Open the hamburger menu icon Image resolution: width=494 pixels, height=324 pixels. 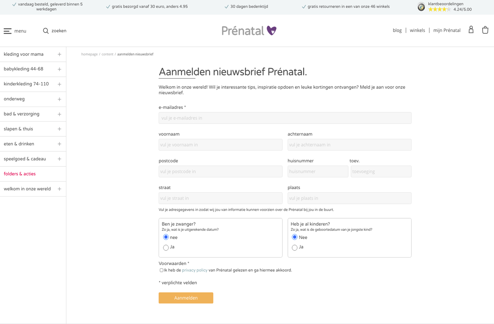pyautogui.click(x=8, y=31)
